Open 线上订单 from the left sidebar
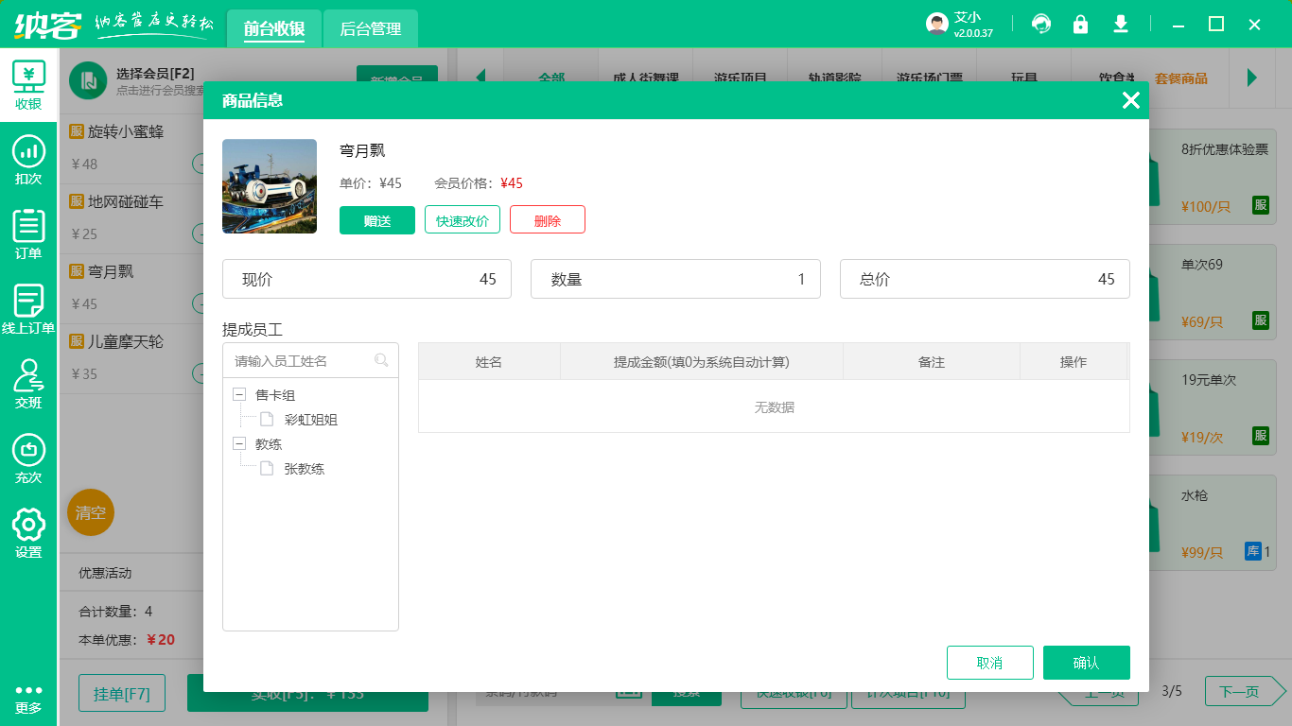 (28, 305)
